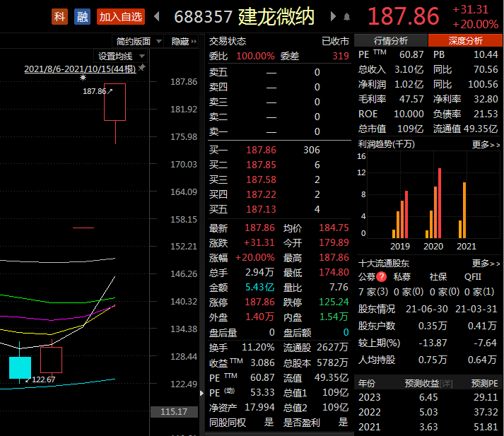Click the QFII shareholder category
Viewport: 504px width, 436px height.
coord(472,276)
